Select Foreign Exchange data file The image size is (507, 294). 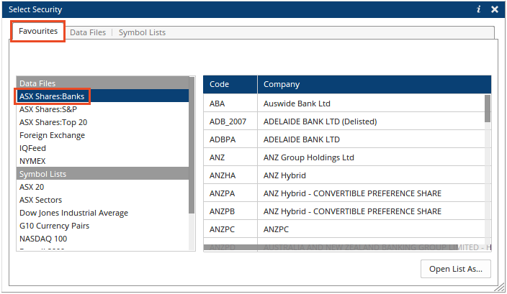(x=102, y=135)
